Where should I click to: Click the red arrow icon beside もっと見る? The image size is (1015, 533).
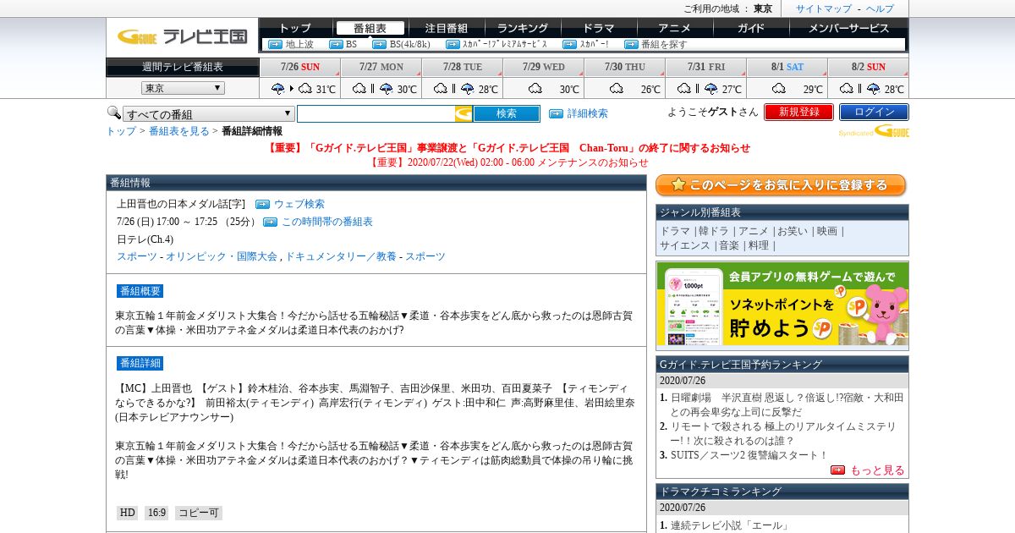point(837,470)
